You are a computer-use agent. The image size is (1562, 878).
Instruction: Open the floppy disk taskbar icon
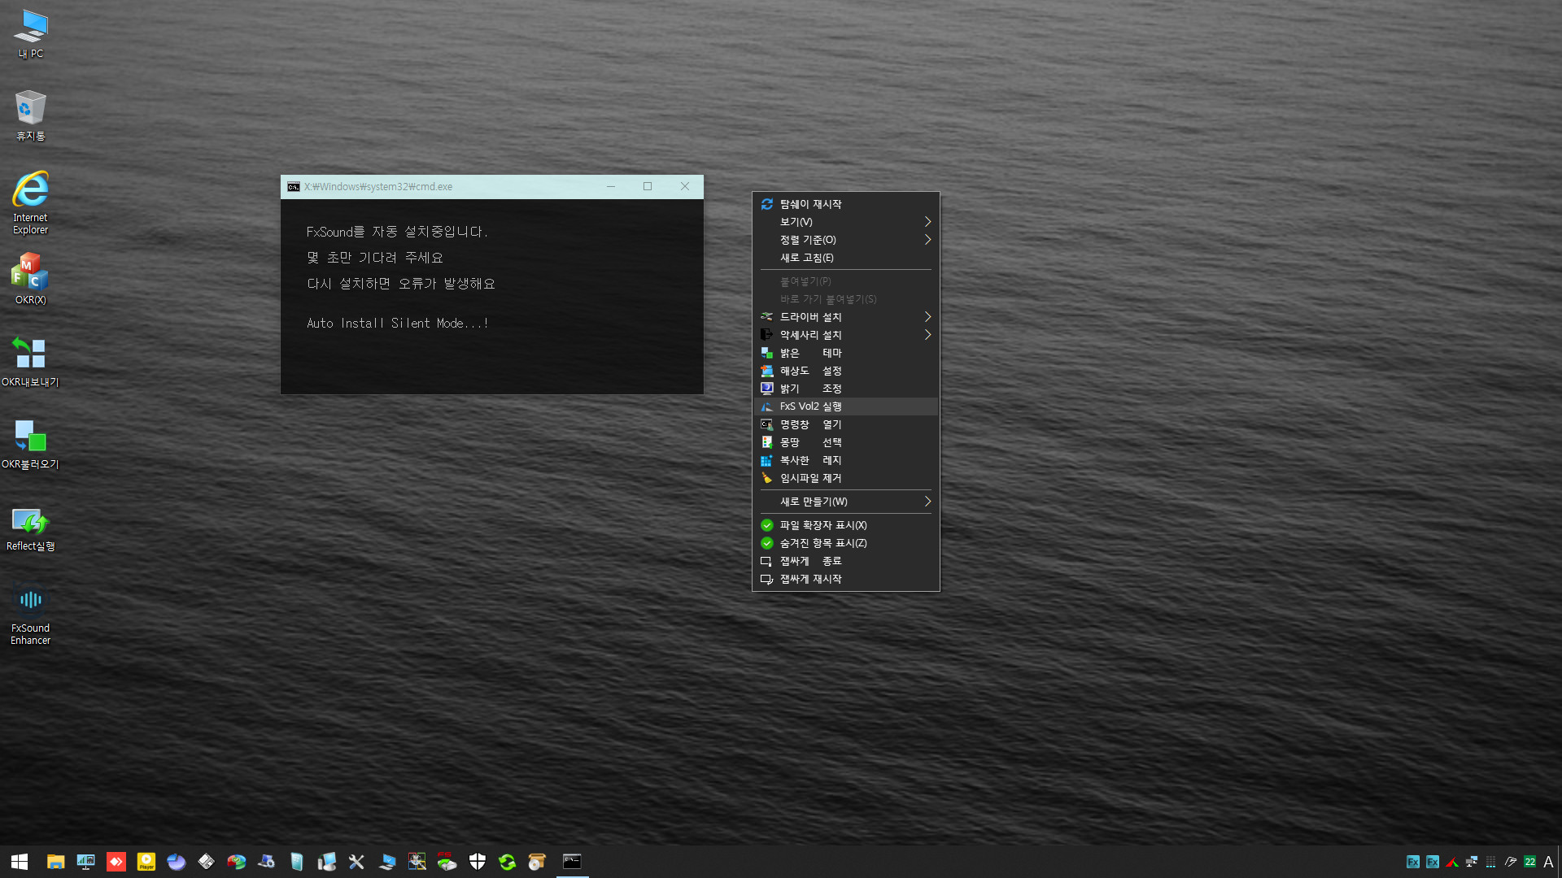click(x=207, y=862)
